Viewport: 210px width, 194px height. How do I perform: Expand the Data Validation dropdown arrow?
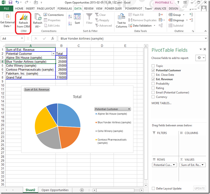154,25
